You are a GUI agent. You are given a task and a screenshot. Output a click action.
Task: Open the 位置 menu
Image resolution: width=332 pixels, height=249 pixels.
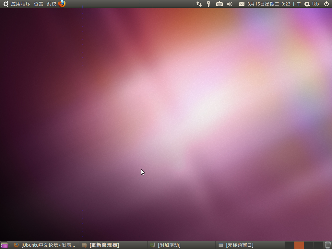point(39,4)
